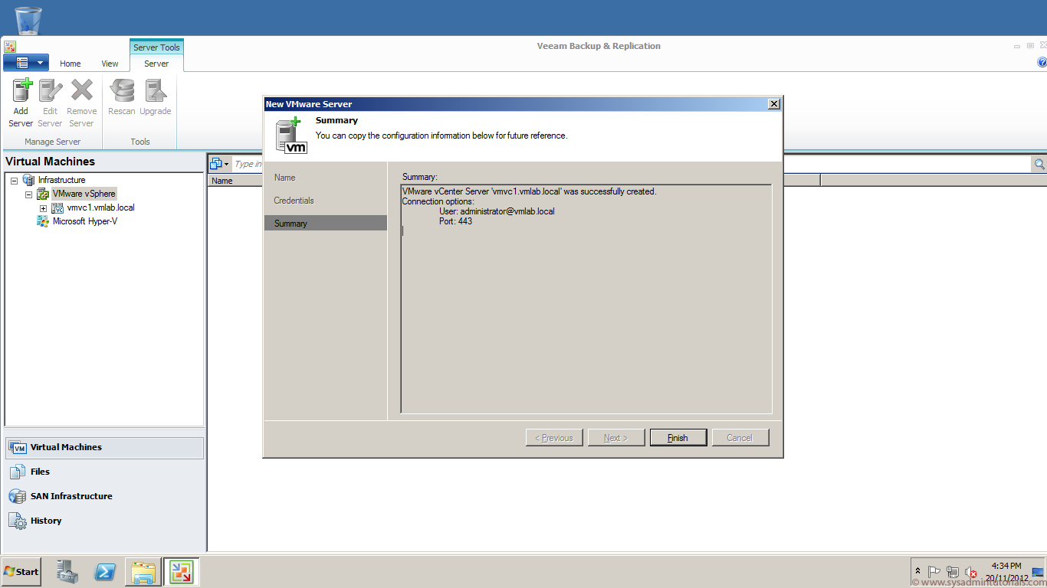
Task: Collapse the Infrastructure tree node
Action: [14, 180]
